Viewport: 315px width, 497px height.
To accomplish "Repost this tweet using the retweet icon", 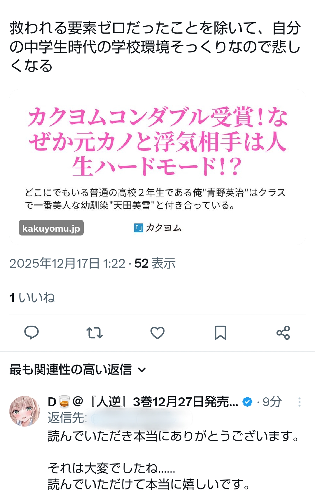I will click(x=94, y=333).
